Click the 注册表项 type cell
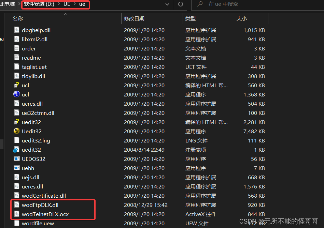 [x=196, y=150]
